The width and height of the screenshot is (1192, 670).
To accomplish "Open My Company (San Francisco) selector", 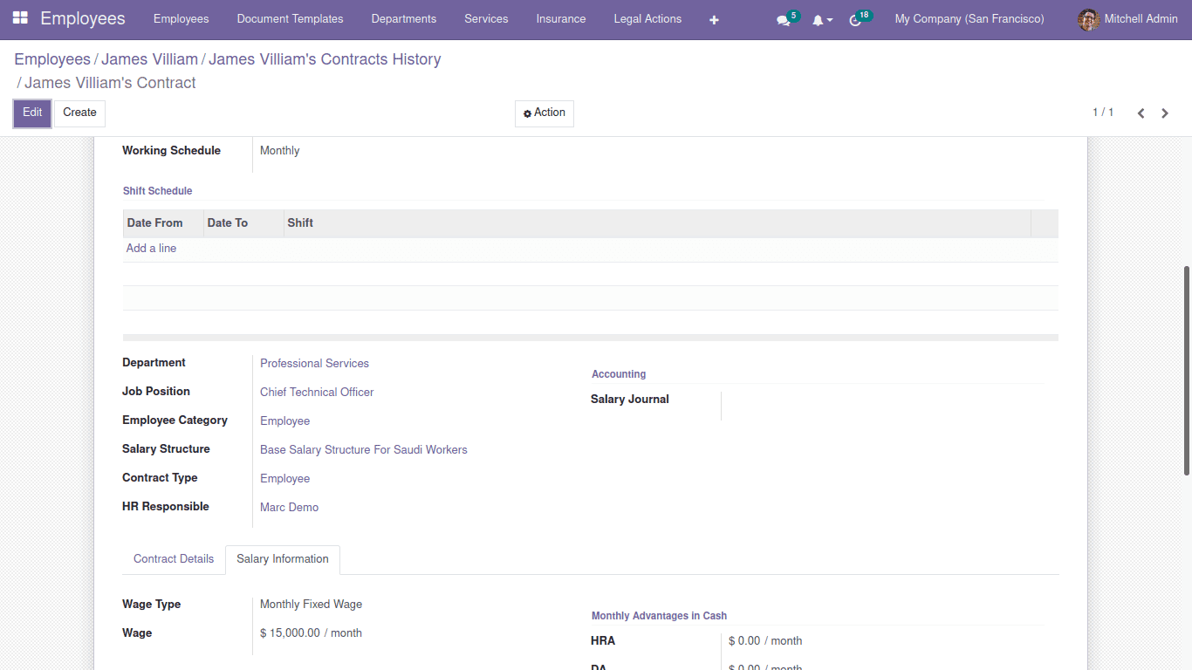I will [969, 18].
